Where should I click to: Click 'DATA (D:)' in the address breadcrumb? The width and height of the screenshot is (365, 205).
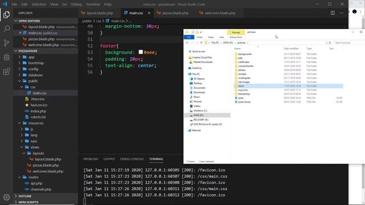point(228,43)
